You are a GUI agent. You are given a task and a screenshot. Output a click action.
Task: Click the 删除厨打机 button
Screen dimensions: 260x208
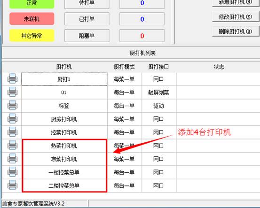[x=235, y=31]
